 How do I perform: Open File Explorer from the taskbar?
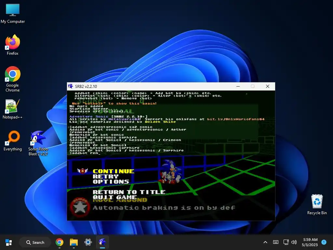[74, 242]
